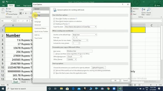
Task: Open Task View in taskbar
Action: click(x=55, y=89)
